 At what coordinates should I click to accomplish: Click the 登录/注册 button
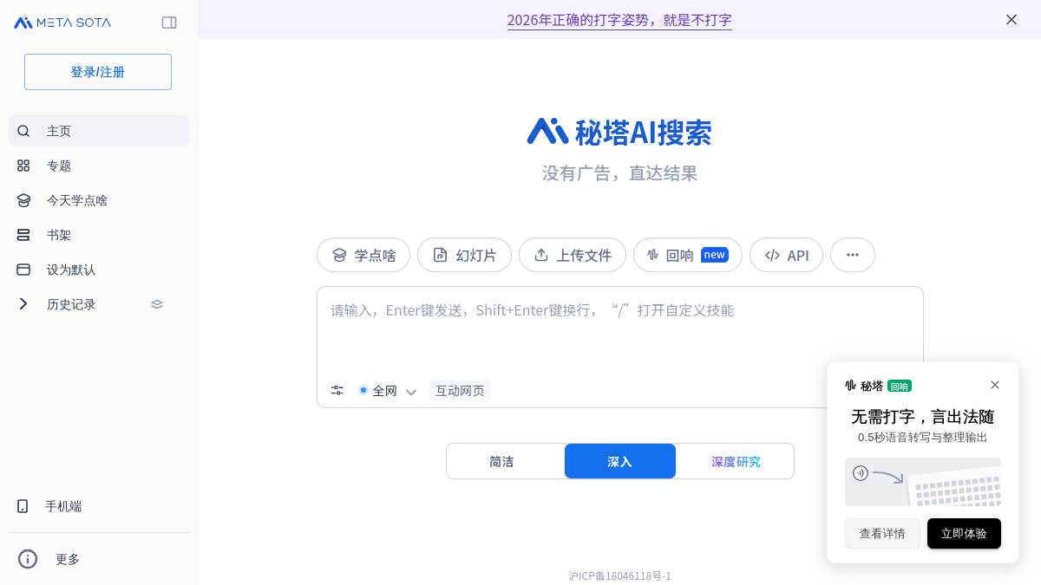(98, 72)
